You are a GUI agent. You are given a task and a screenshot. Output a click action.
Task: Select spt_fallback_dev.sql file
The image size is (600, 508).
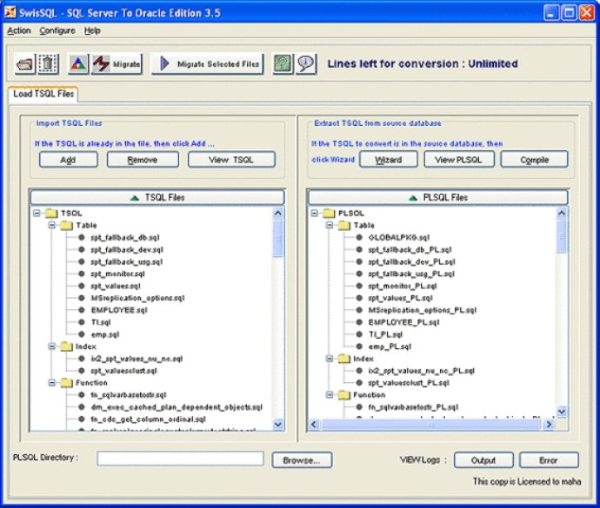click(127, 249)
